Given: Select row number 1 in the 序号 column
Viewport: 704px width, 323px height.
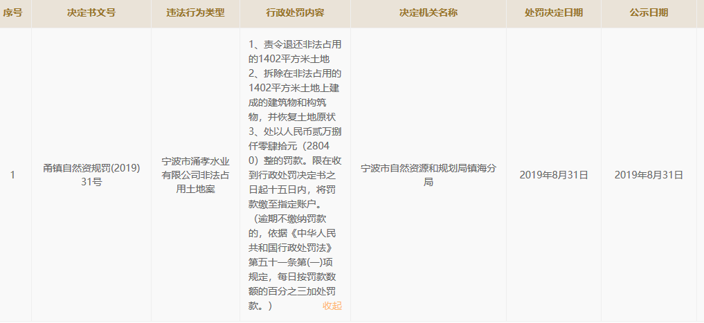Looking at the screenshot, I should pyautogui.click(x=12, y=175).
